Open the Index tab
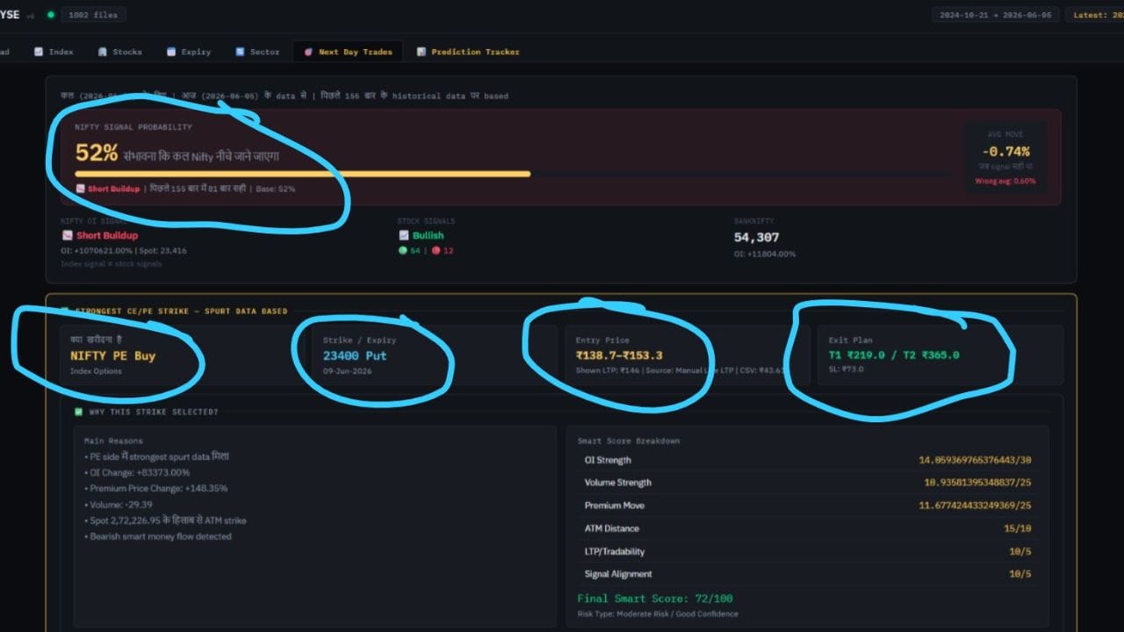This screenshot has height=632, width=1124. pos(54,52)
